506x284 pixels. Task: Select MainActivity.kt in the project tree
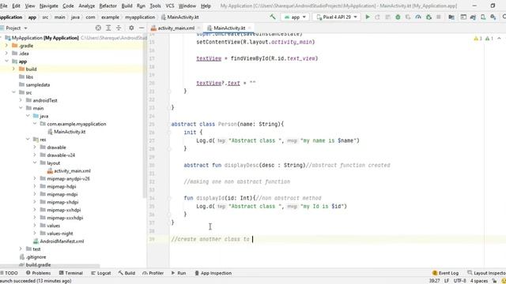click(70, 132)
